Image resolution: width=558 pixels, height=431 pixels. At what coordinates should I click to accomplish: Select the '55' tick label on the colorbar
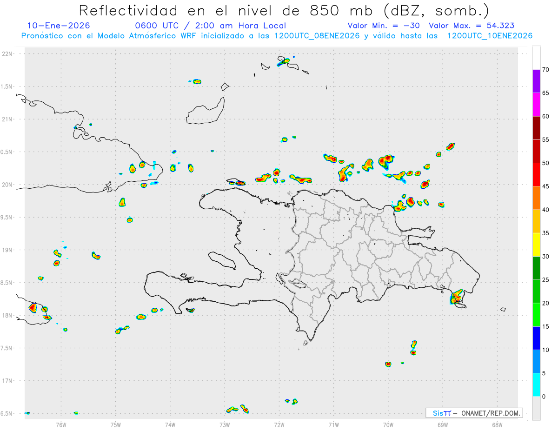(x=545, y=139)
